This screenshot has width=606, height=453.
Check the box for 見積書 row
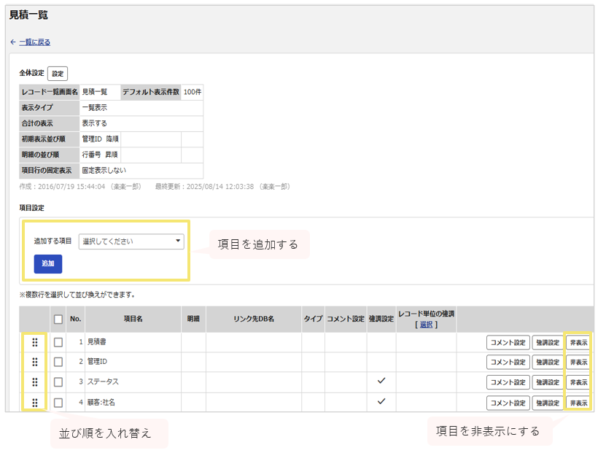pos(58,342)
